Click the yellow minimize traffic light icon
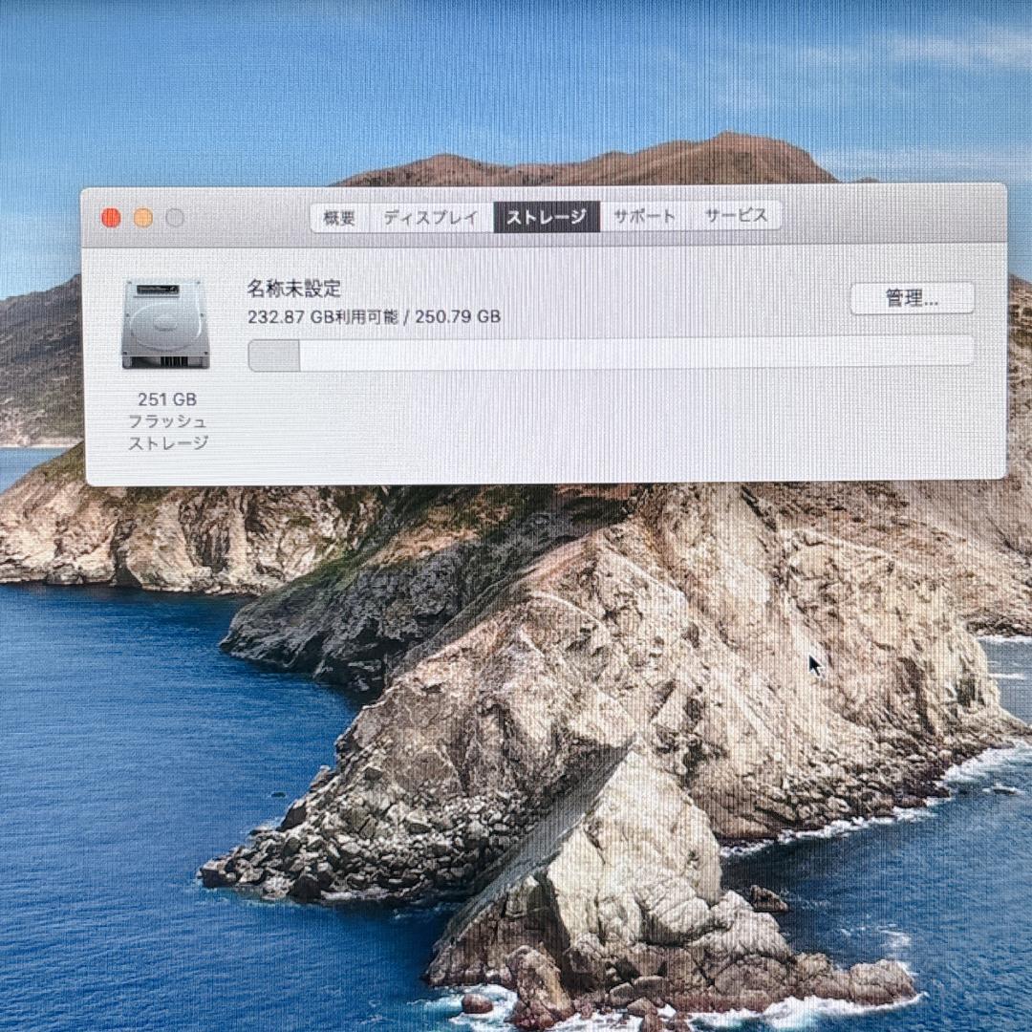Screen dimensions: 1032x1032 [142, 217]
